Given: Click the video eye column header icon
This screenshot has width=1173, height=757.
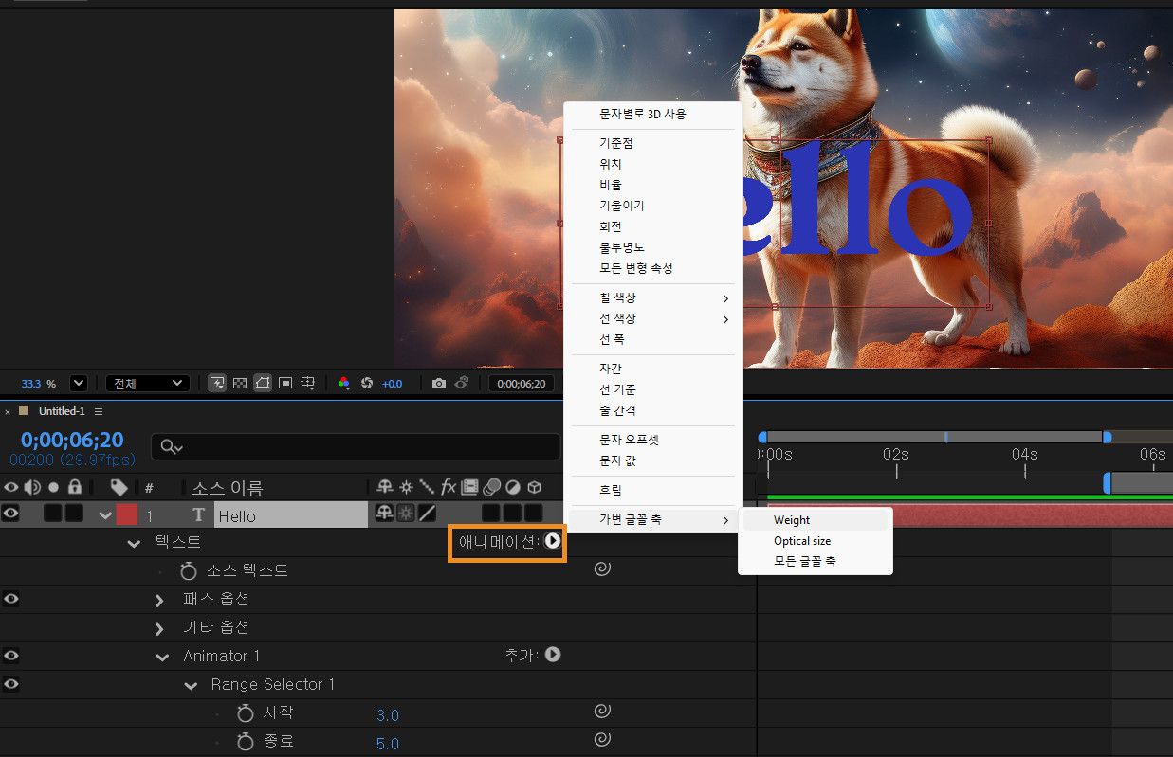Looking at the screenshot, I should coord(11,487).
